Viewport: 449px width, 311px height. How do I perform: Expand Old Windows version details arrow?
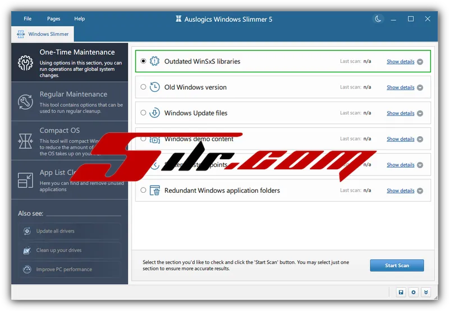420,87
